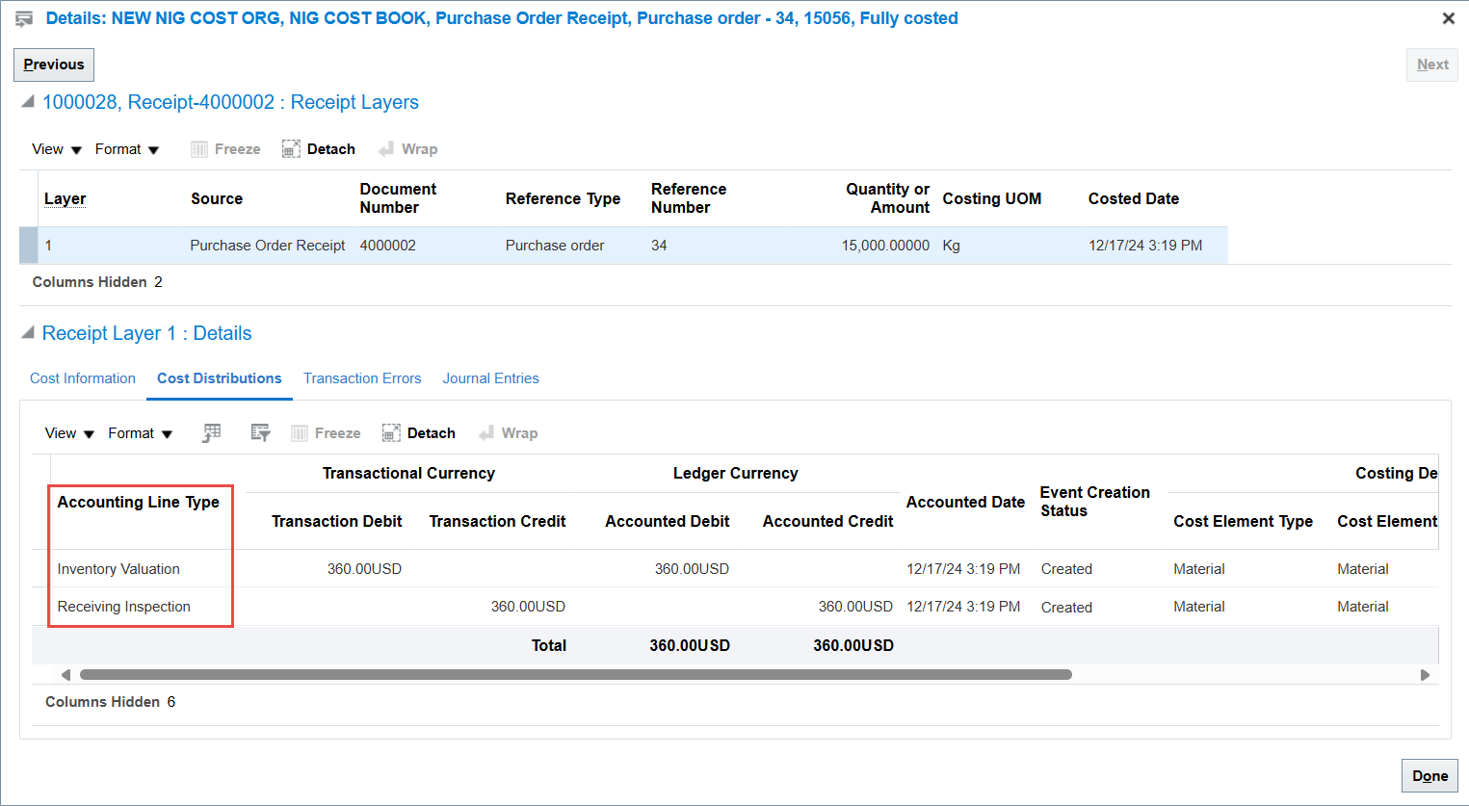Click the Freeze icon in Receipt Layers toolbar

click(x=224, y=148)
